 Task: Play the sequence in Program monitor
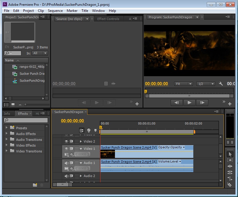point(189,103)
